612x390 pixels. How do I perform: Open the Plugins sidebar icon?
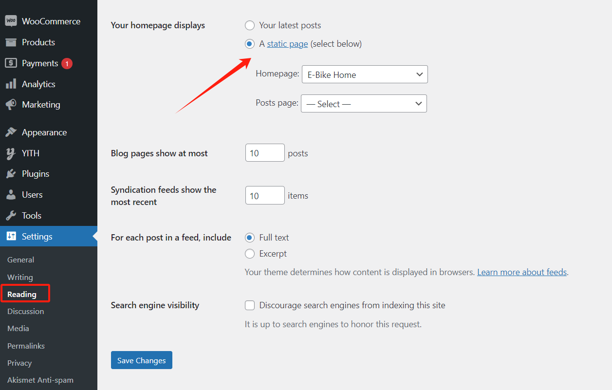[x=12, y=173]
